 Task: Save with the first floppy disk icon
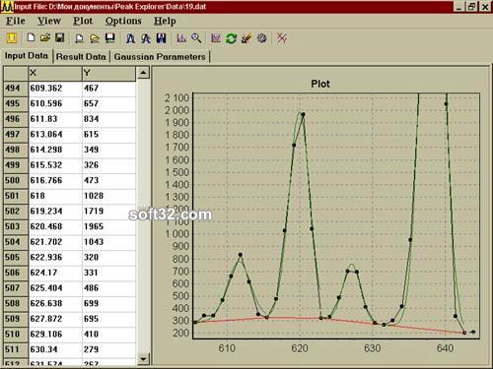point(60,37)
